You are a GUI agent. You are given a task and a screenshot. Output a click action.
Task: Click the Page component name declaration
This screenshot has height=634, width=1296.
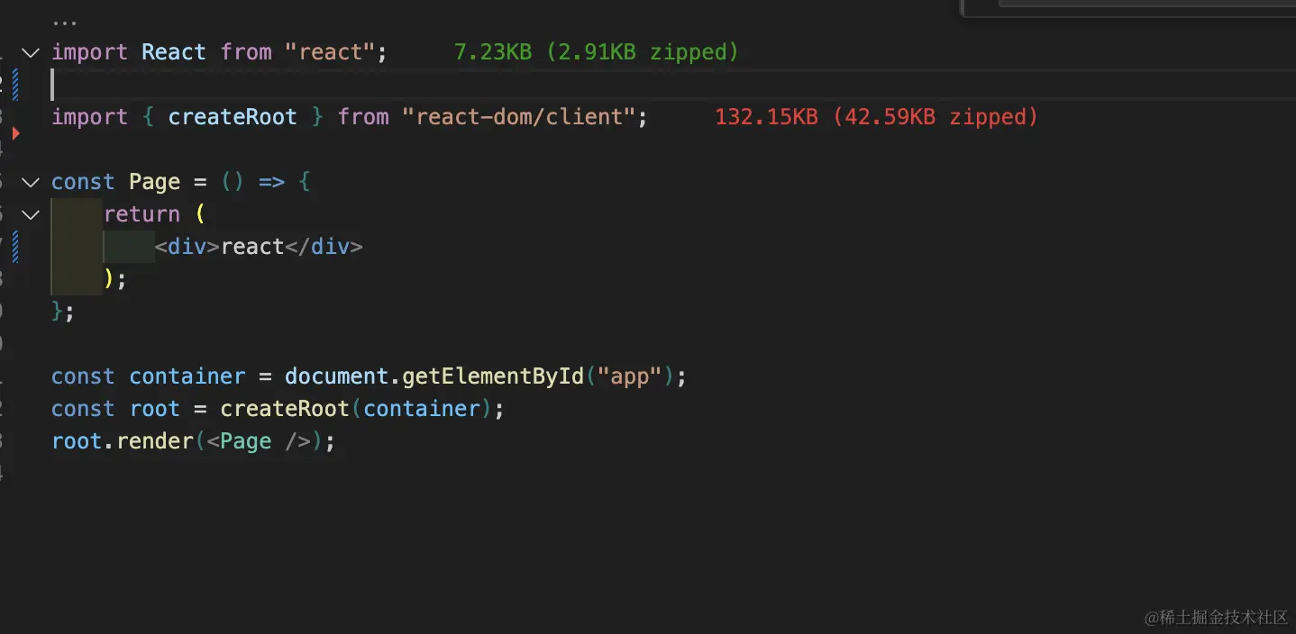[154, 182]
